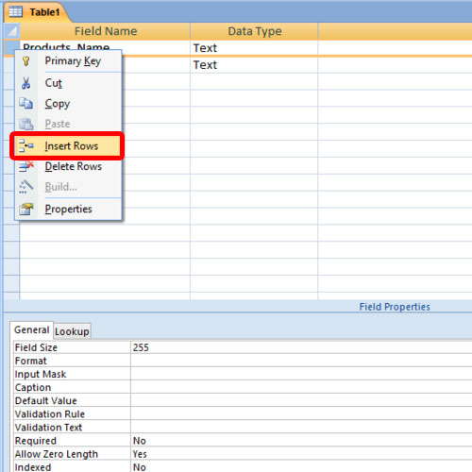
Task: Click the Insert Rows icon
Action: [26, 145]
